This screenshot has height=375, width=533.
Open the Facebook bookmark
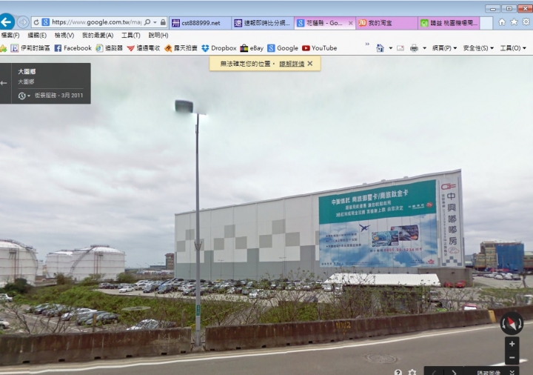click(x=73, y=48)
